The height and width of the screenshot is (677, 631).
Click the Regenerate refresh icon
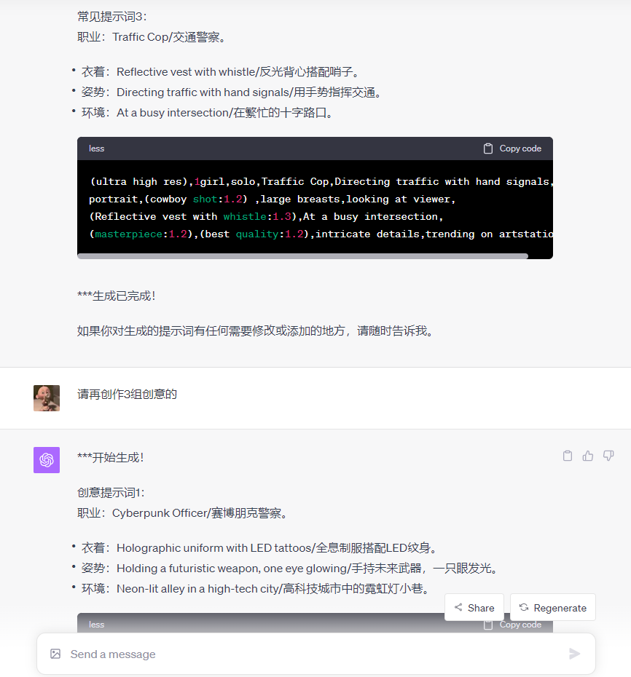[524, 608]
